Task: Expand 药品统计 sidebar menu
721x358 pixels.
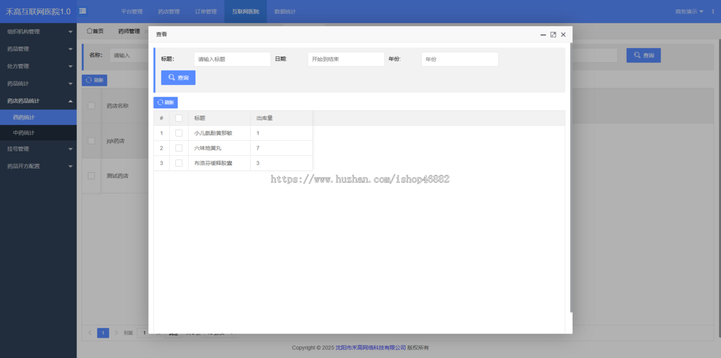Action: click(38, 84)
